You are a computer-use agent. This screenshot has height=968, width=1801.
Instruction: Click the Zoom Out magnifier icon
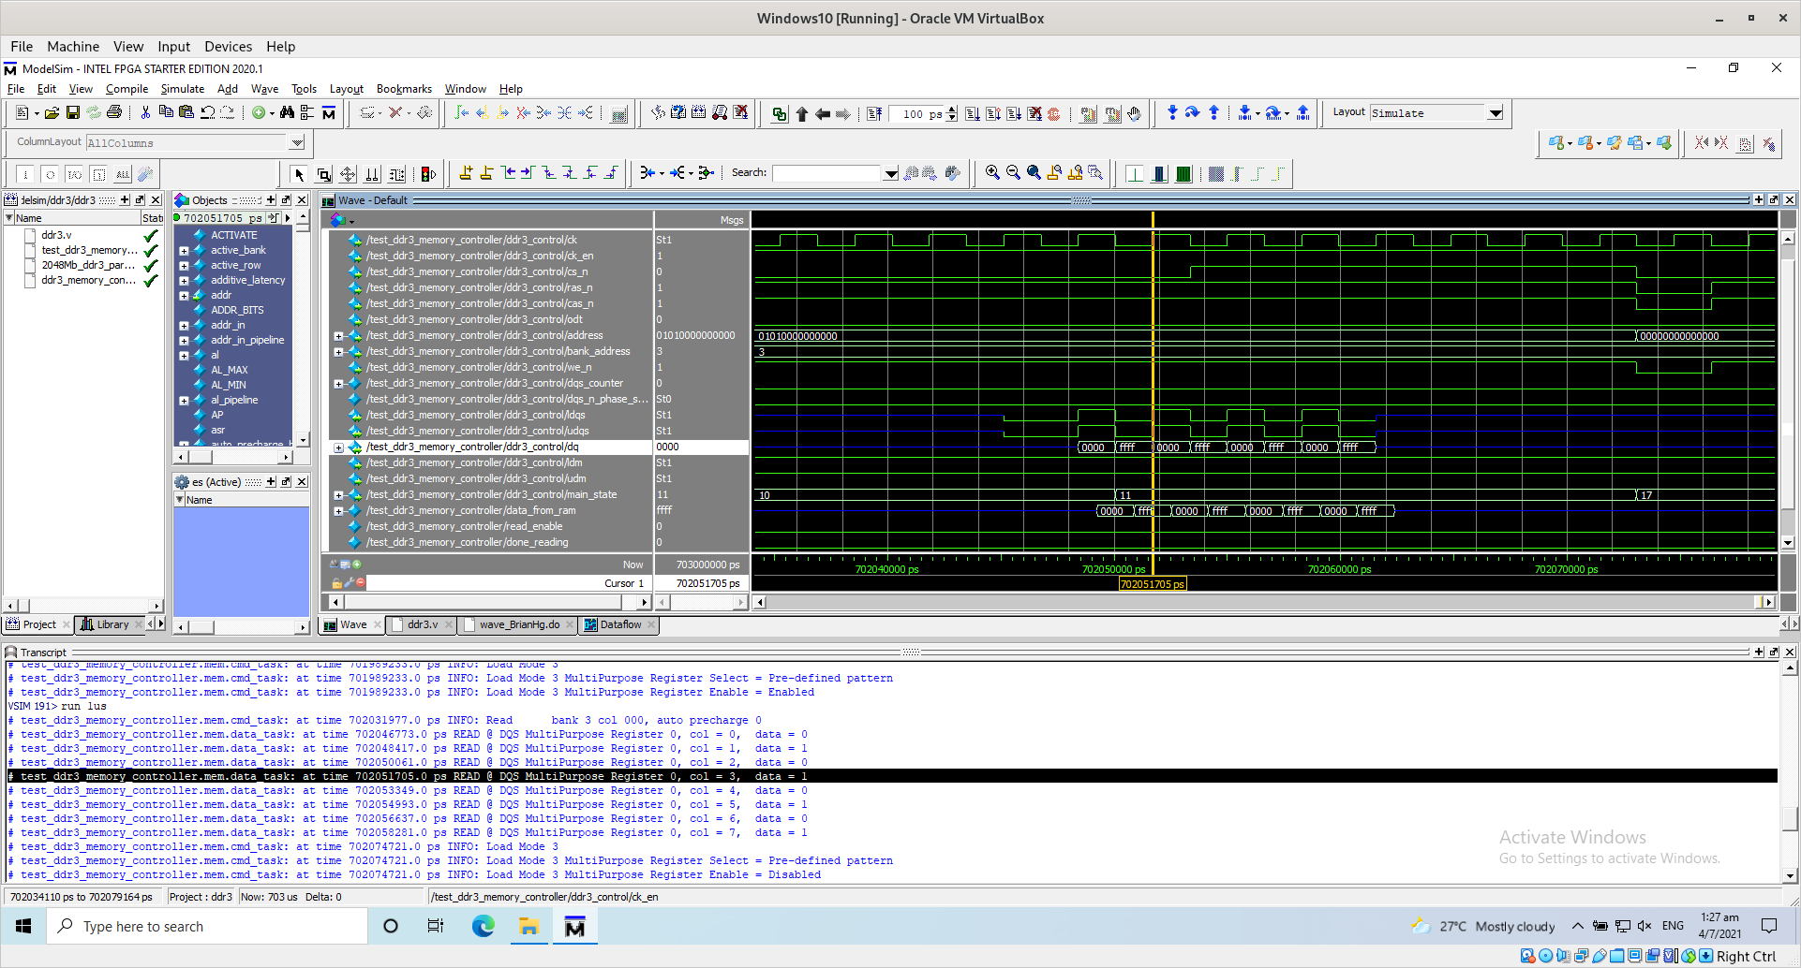click(1013, 173)
